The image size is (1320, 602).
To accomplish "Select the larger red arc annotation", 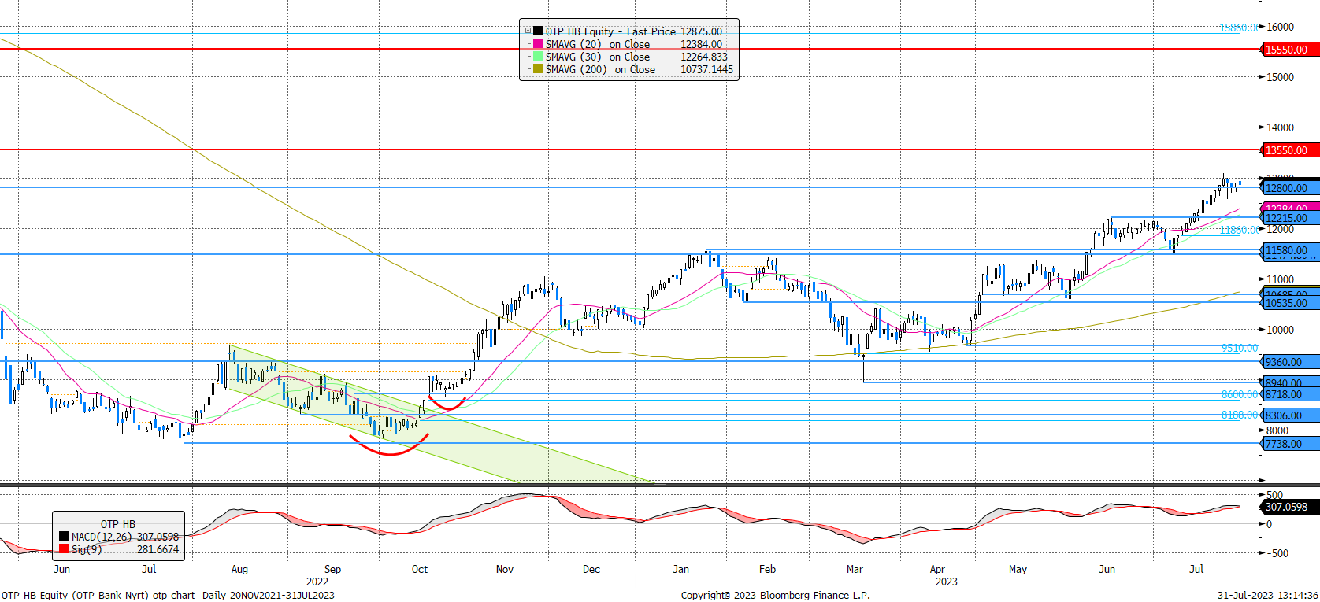I will pos(389,445).
